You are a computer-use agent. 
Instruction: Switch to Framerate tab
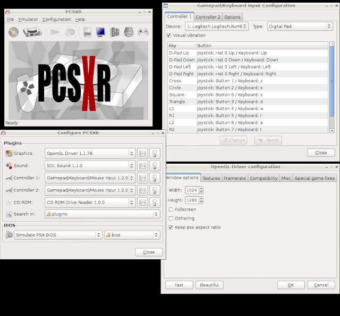tap(235, 178)
